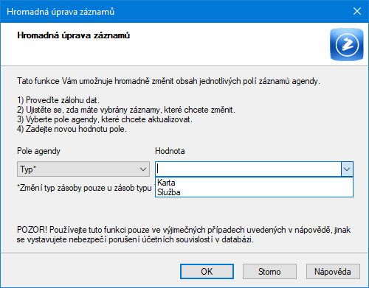
Task: Collapse the Hodnota list using its arrow
Action: [x=347, y=169]
